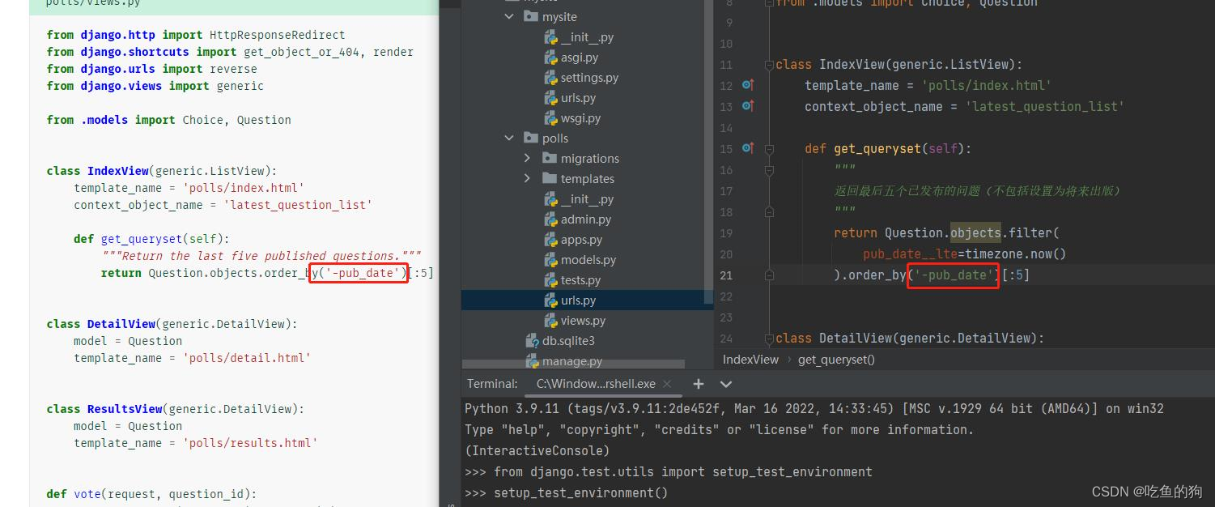
Task: Click 'from django.views import generic' in docs
Action: pos(155,86)
